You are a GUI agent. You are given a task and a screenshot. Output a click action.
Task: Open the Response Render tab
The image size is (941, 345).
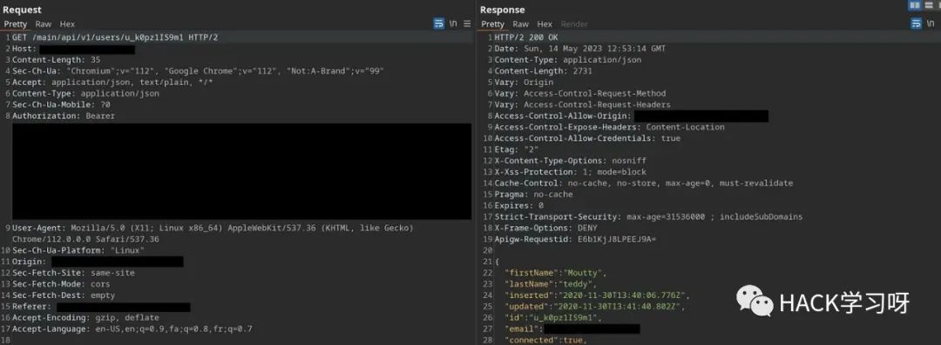574,24
